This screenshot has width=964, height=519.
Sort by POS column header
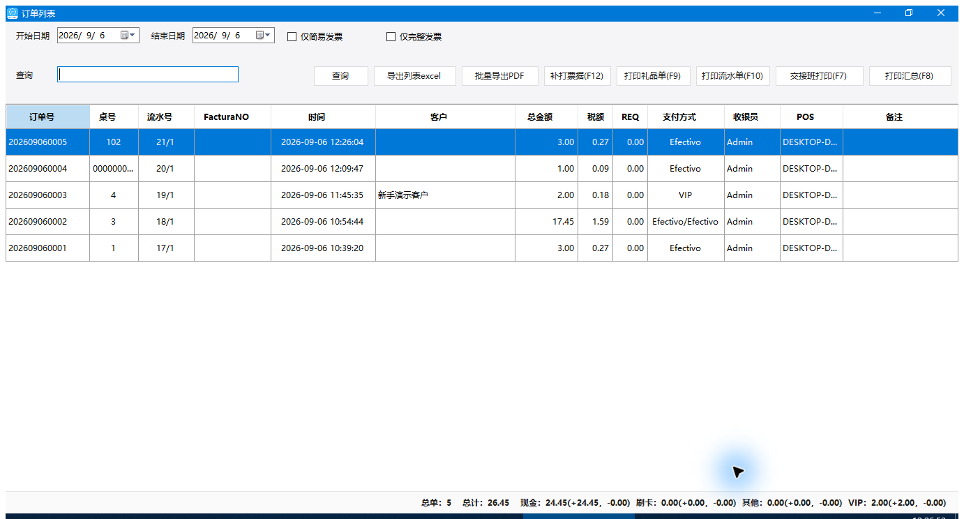coord(812,117)
